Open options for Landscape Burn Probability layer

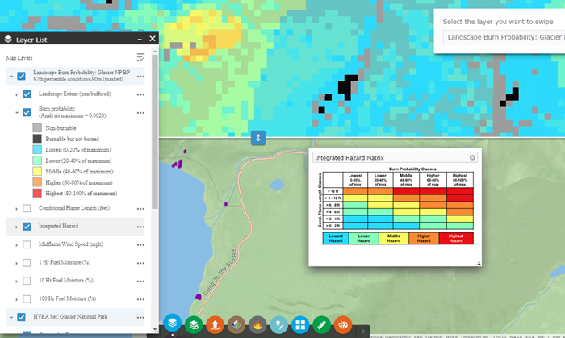tap(140, 77)
